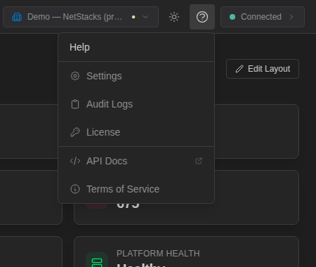Open Terms of Service menu entry
Image resolution: width=316 pixels, height=267 pixels.
136,189
